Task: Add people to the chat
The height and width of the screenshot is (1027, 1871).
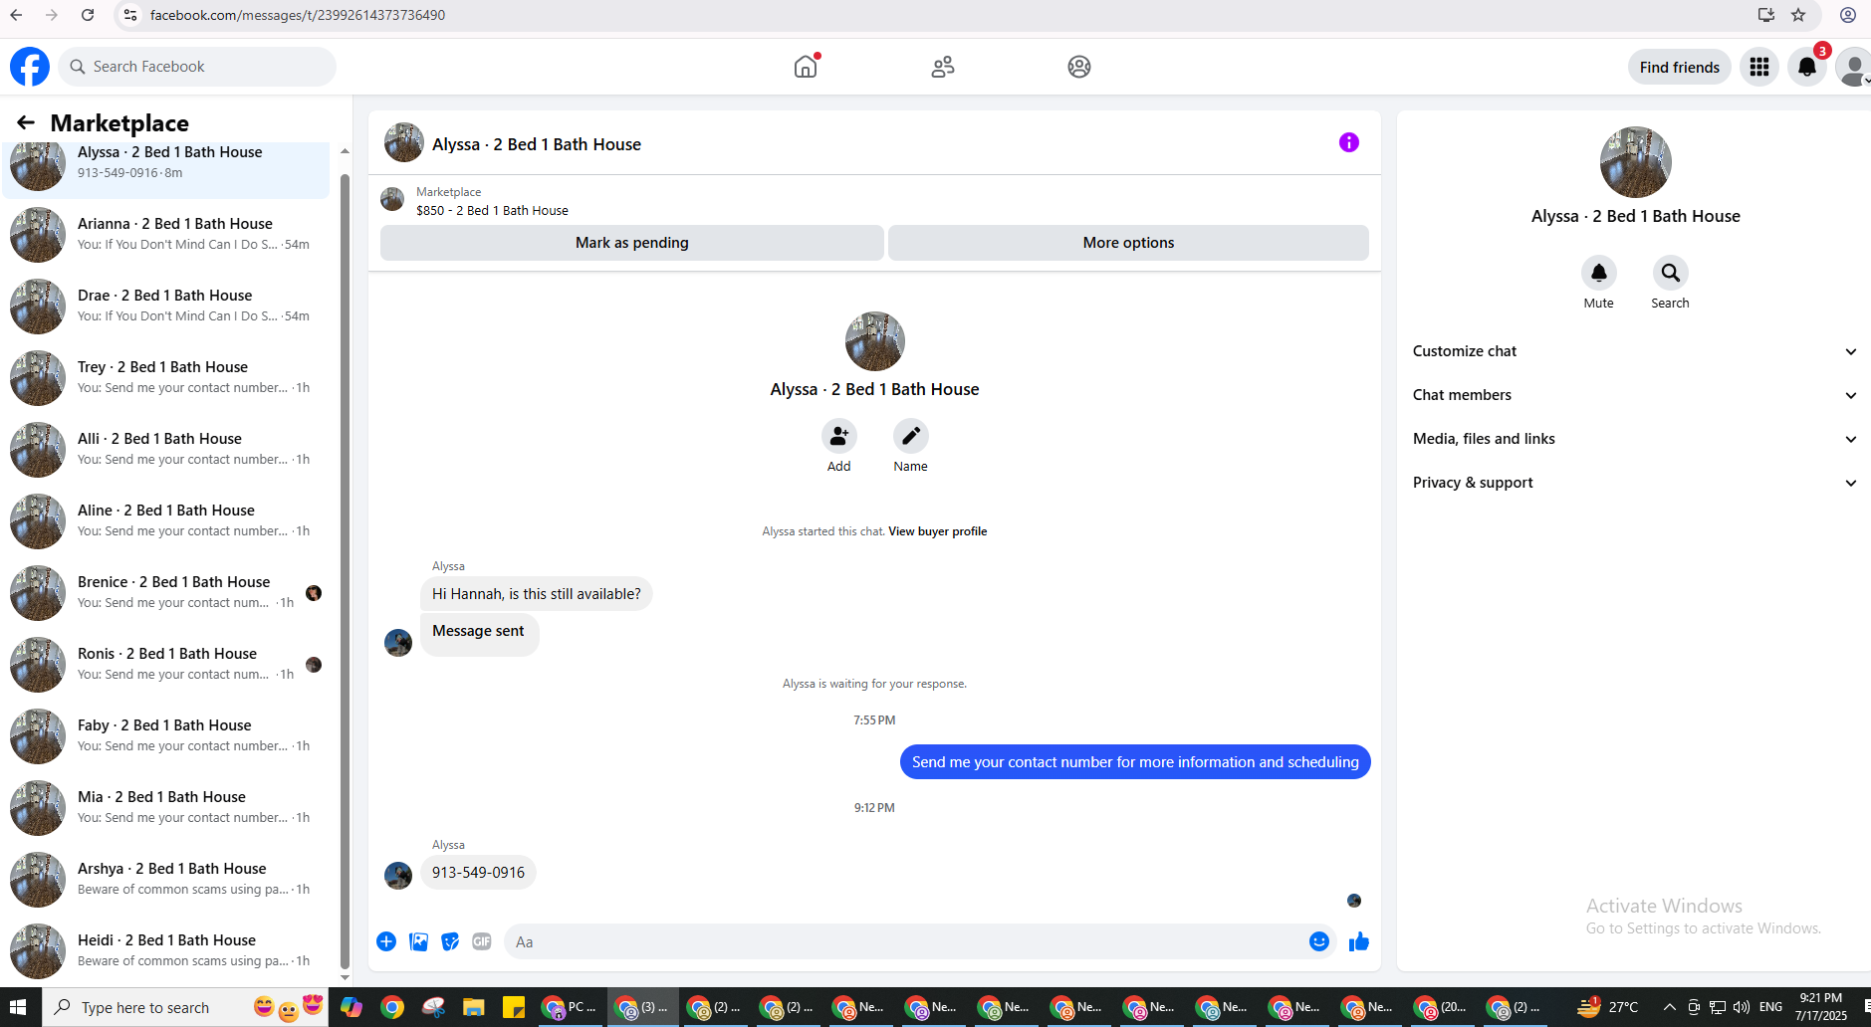Action: 838,436
